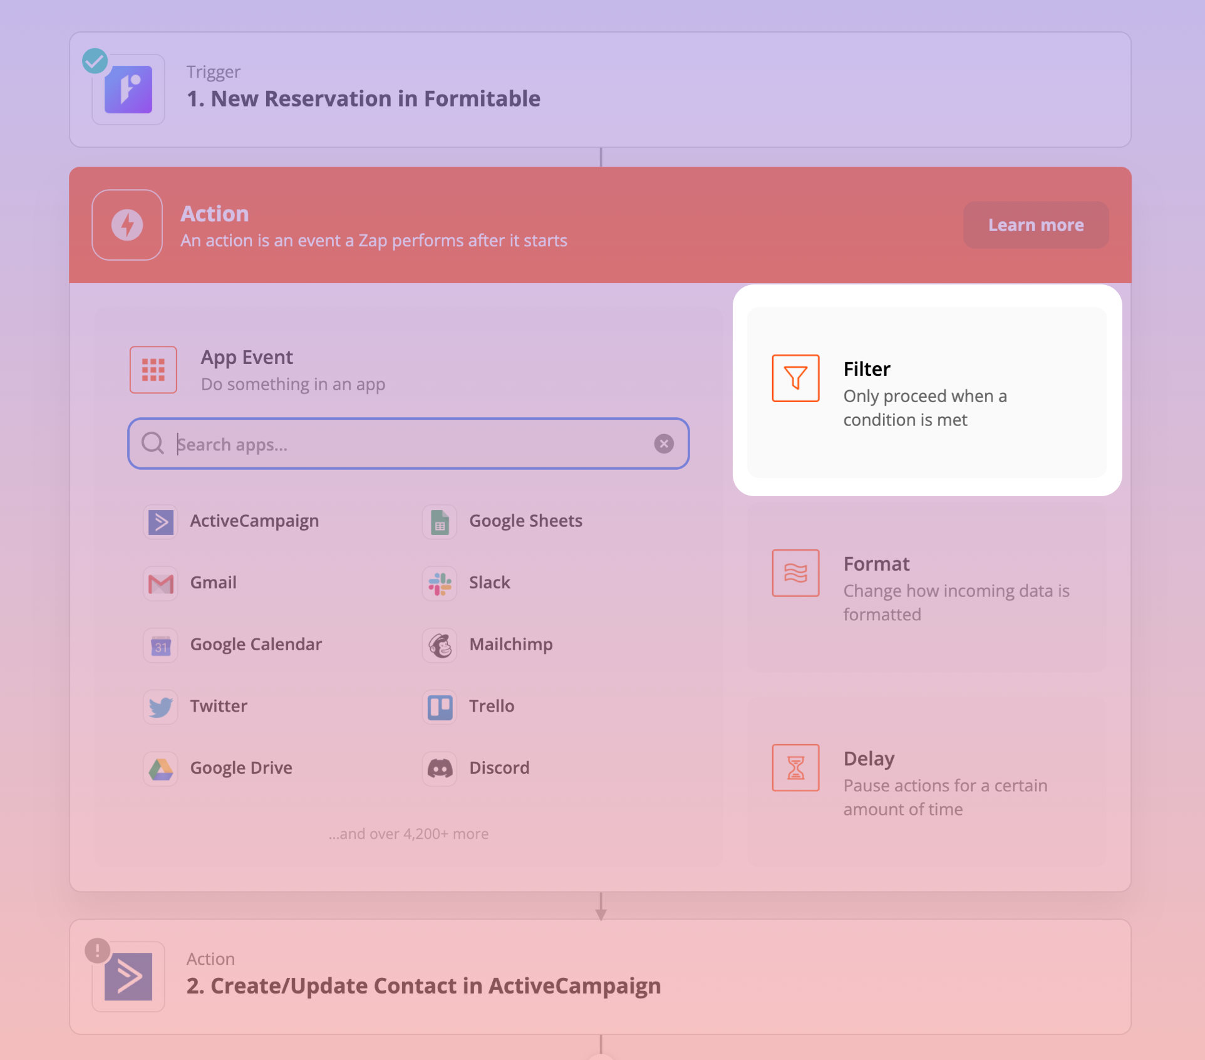
Task: Click 'App Event' heading
Action: coord(247,357)
